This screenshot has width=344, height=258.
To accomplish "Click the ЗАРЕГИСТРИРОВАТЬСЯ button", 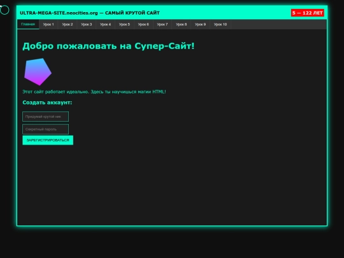I will pos(48,140).
